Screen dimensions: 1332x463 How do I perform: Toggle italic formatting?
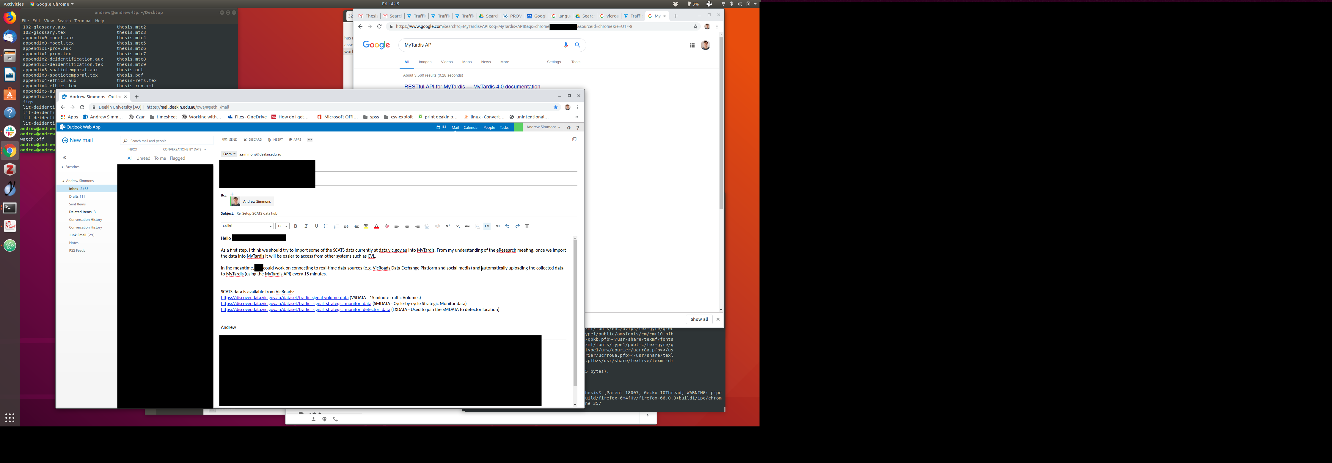point(306,226)
